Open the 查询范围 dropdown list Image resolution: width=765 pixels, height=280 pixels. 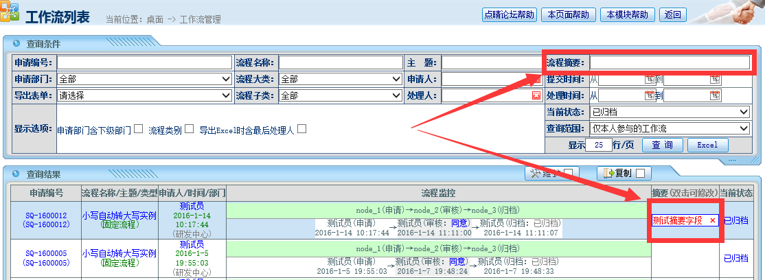pos(669,128)
